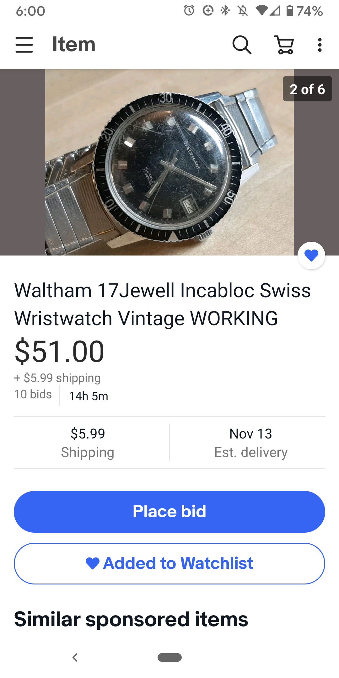339x678 pixels.
Task: Tap the 2 of 6 image counter
Action: click(307, 89)
